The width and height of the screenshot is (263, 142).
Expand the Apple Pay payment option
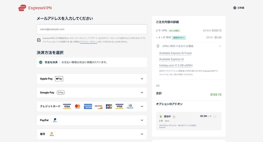(92, 79)
